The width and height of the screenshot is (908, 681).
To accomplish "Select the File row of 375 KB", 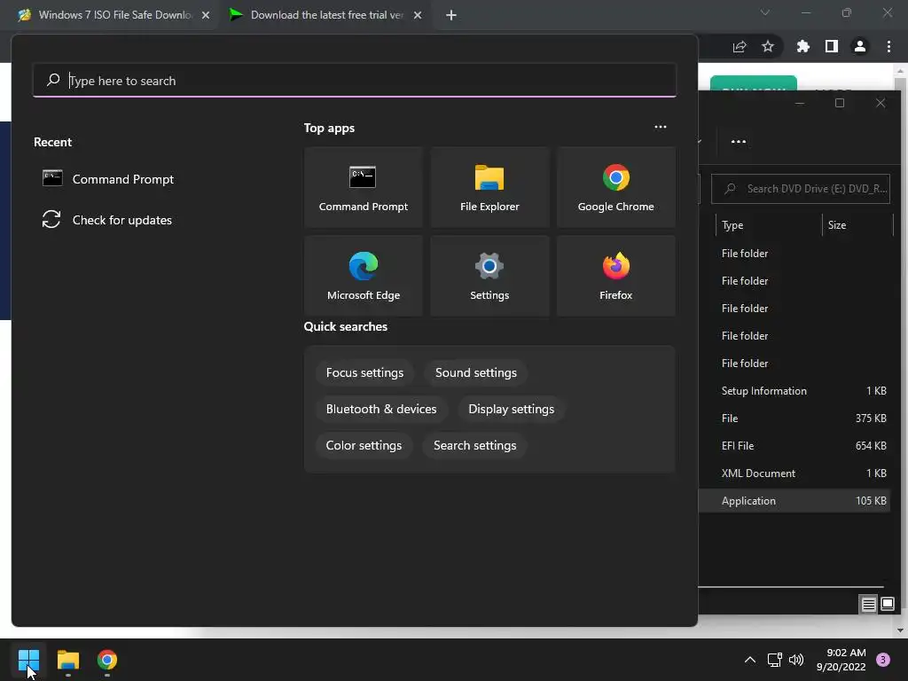I will pyautogui.click(x=794, y=419).
